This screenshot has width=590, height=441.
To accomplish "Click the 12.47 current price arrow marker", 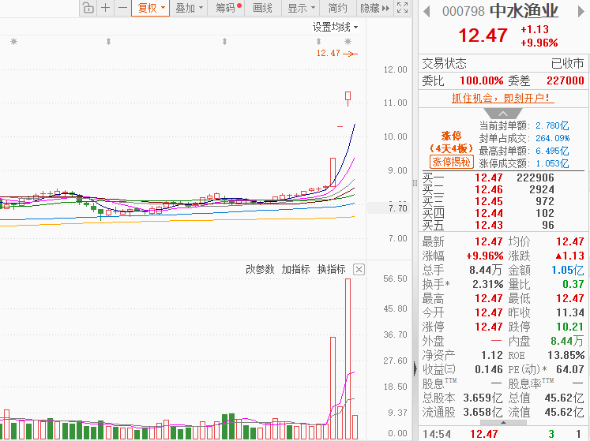I will click(351, 54).
